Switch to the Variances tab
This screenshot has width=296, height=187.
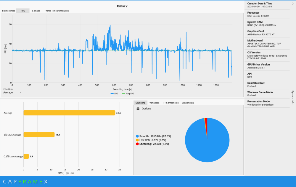click(154, 103)
